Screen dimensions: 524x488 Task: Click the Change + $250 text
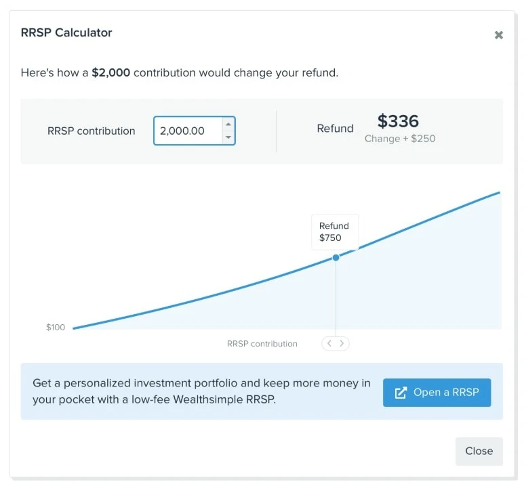point(400,139)
